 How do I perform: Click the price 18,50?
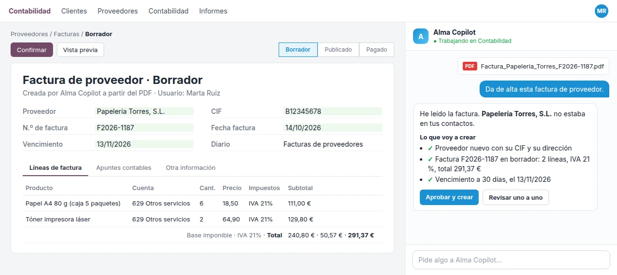[x=230, y=204]
